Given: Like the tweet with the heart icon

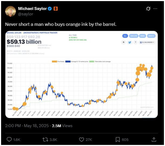Looking at the screenshot, I should click(82, 140).
